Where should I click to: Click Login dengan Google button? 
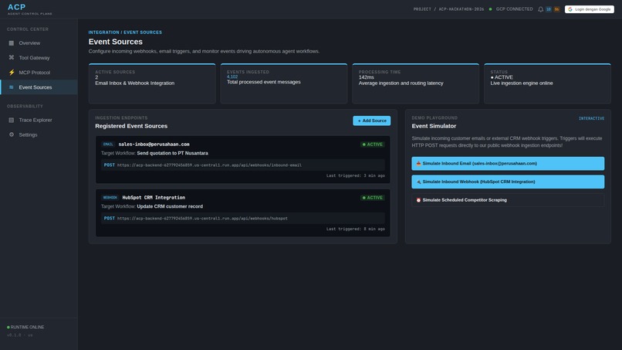[x=589, y=9]
